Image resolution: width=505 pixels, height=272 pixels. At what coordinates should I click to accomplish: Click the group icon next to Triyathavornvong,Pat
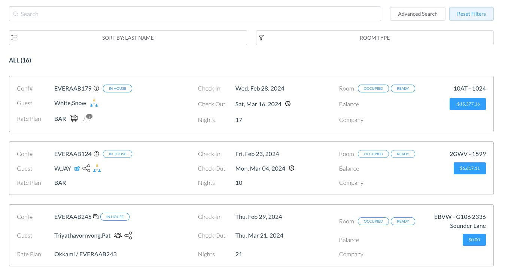click(118, 235)
